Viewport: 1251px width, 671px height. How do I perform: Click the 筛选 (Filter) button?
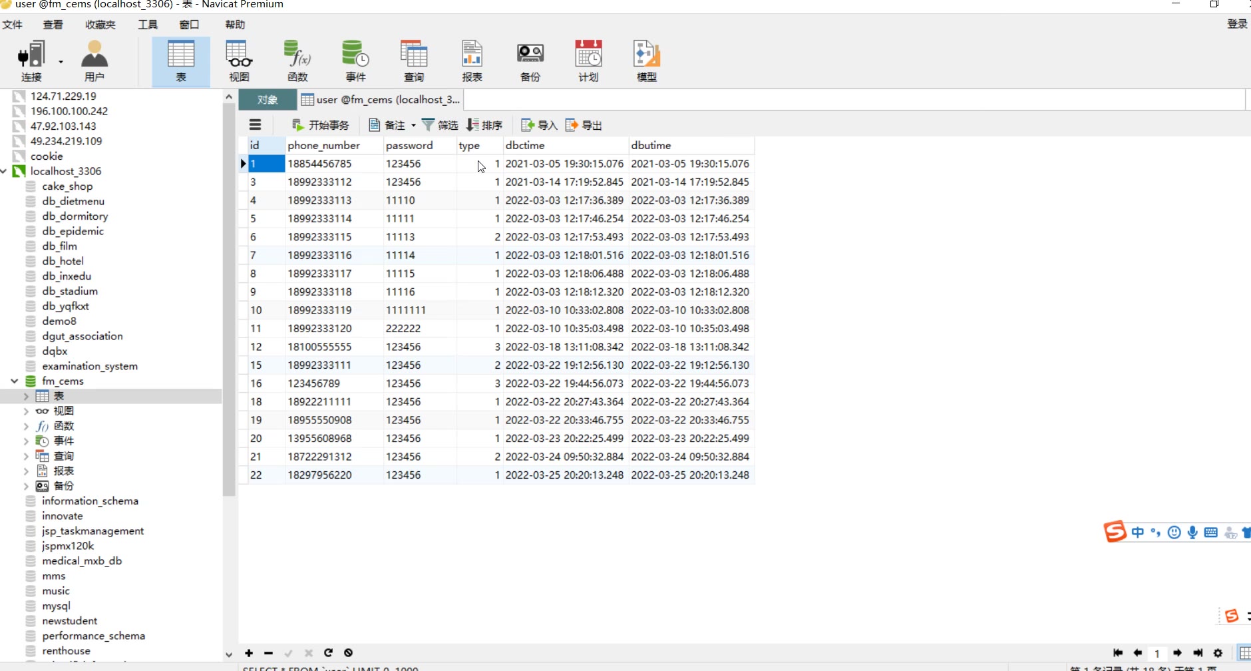pos(440,125)
